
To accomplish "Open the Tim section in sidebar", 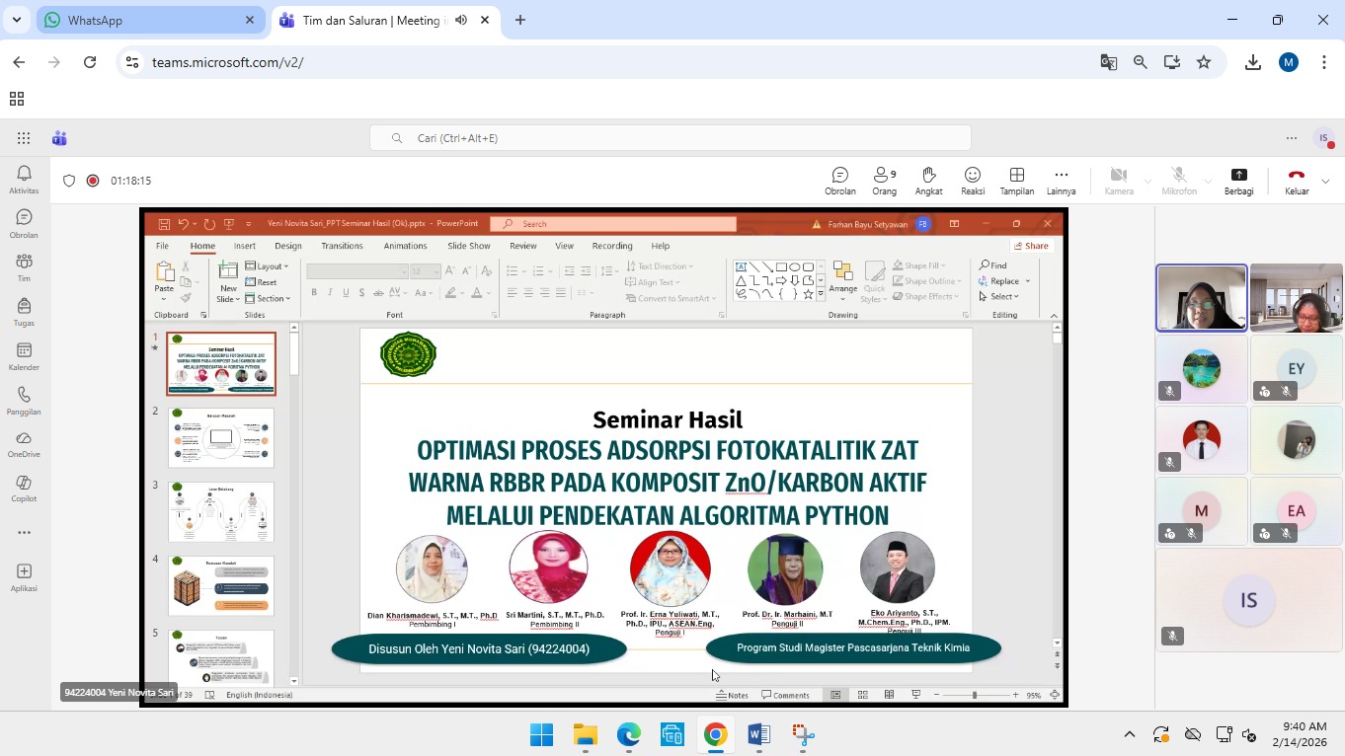I will click(x=24, y=266).
